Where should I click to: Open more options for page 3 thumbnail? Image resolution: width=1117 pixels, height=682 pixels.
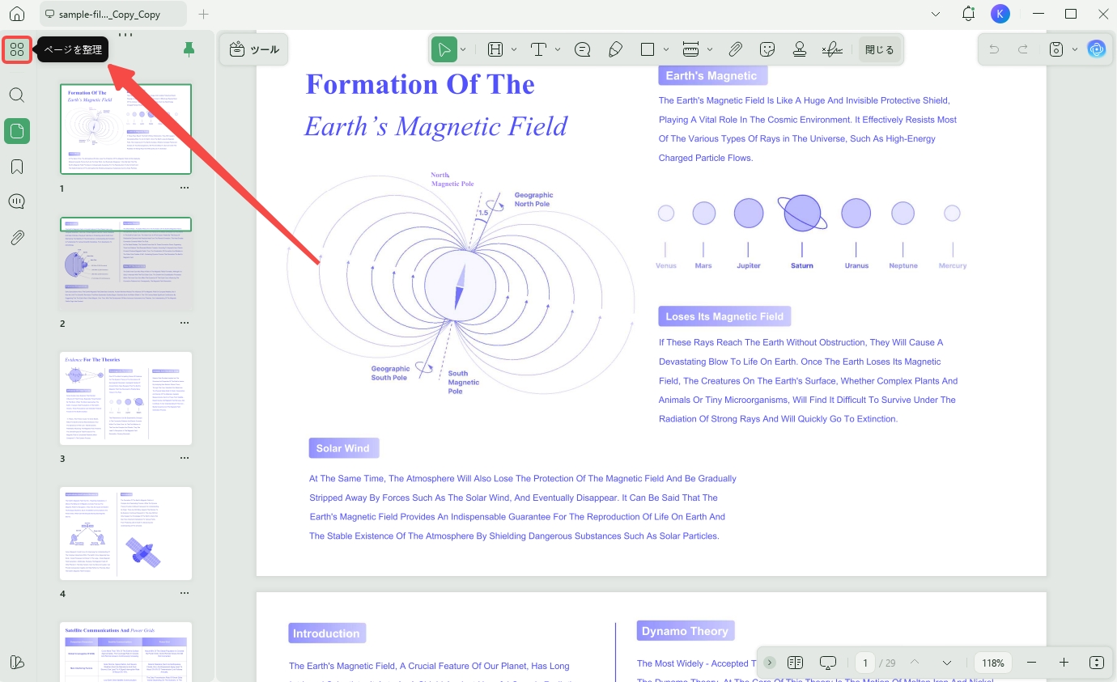point(185,458)
